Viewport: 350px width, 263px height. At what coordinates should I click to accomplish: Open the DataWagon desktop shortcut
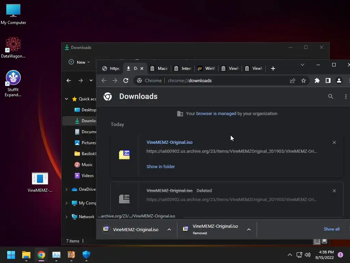(13, 47)
